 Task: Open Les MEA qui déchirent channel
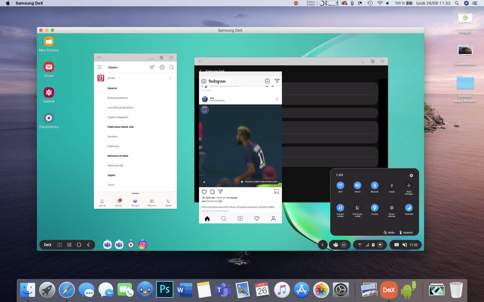pos(120,108)
